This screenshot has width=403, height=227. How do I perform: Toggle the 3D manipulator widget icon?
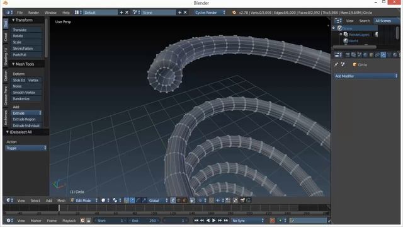click(x=126, y=201)
